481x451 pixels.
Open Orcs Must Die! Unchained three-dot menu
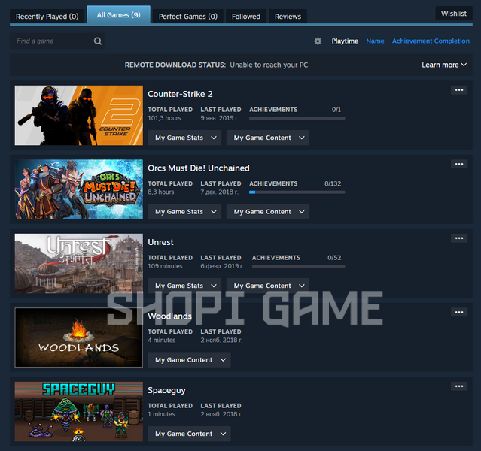click(x=459, y=164)
